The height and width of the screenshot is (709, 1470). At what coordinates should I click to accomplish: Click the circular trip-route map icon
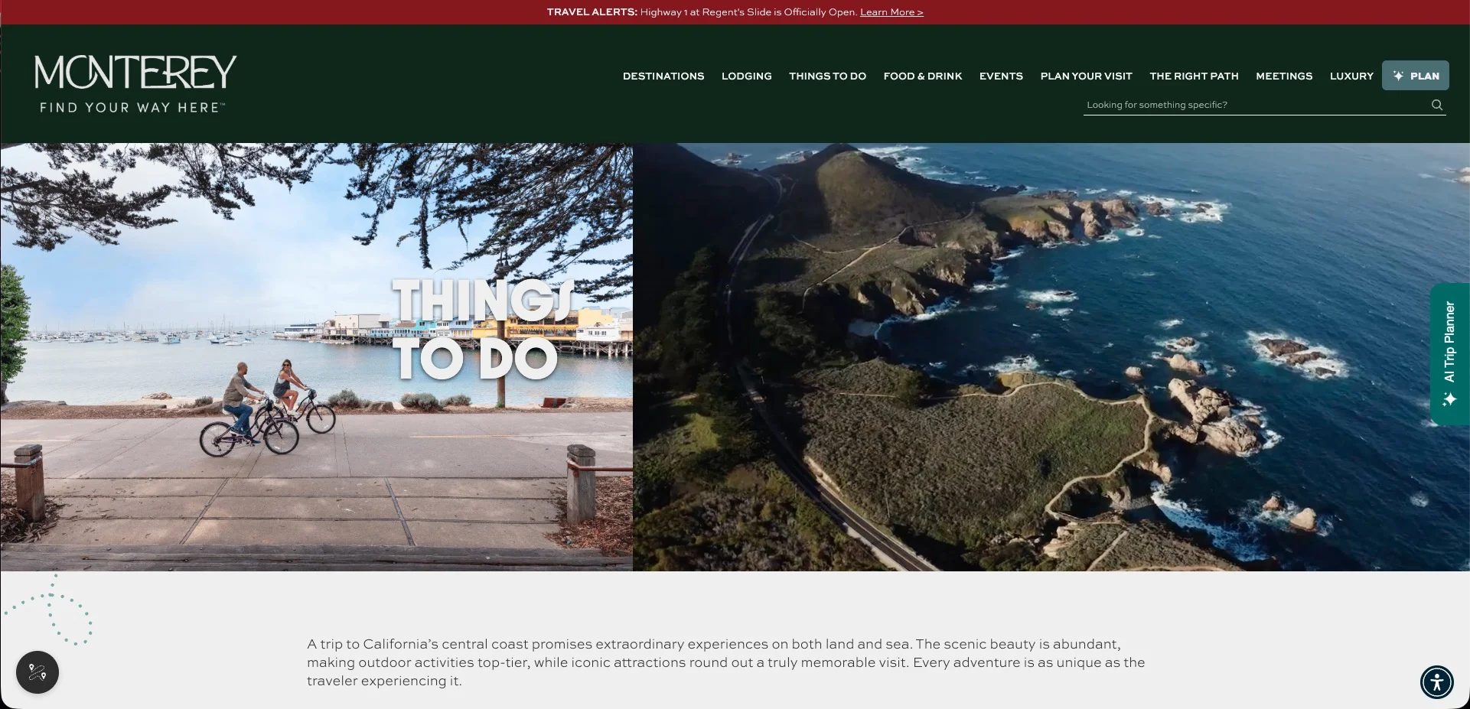[36, 672]
